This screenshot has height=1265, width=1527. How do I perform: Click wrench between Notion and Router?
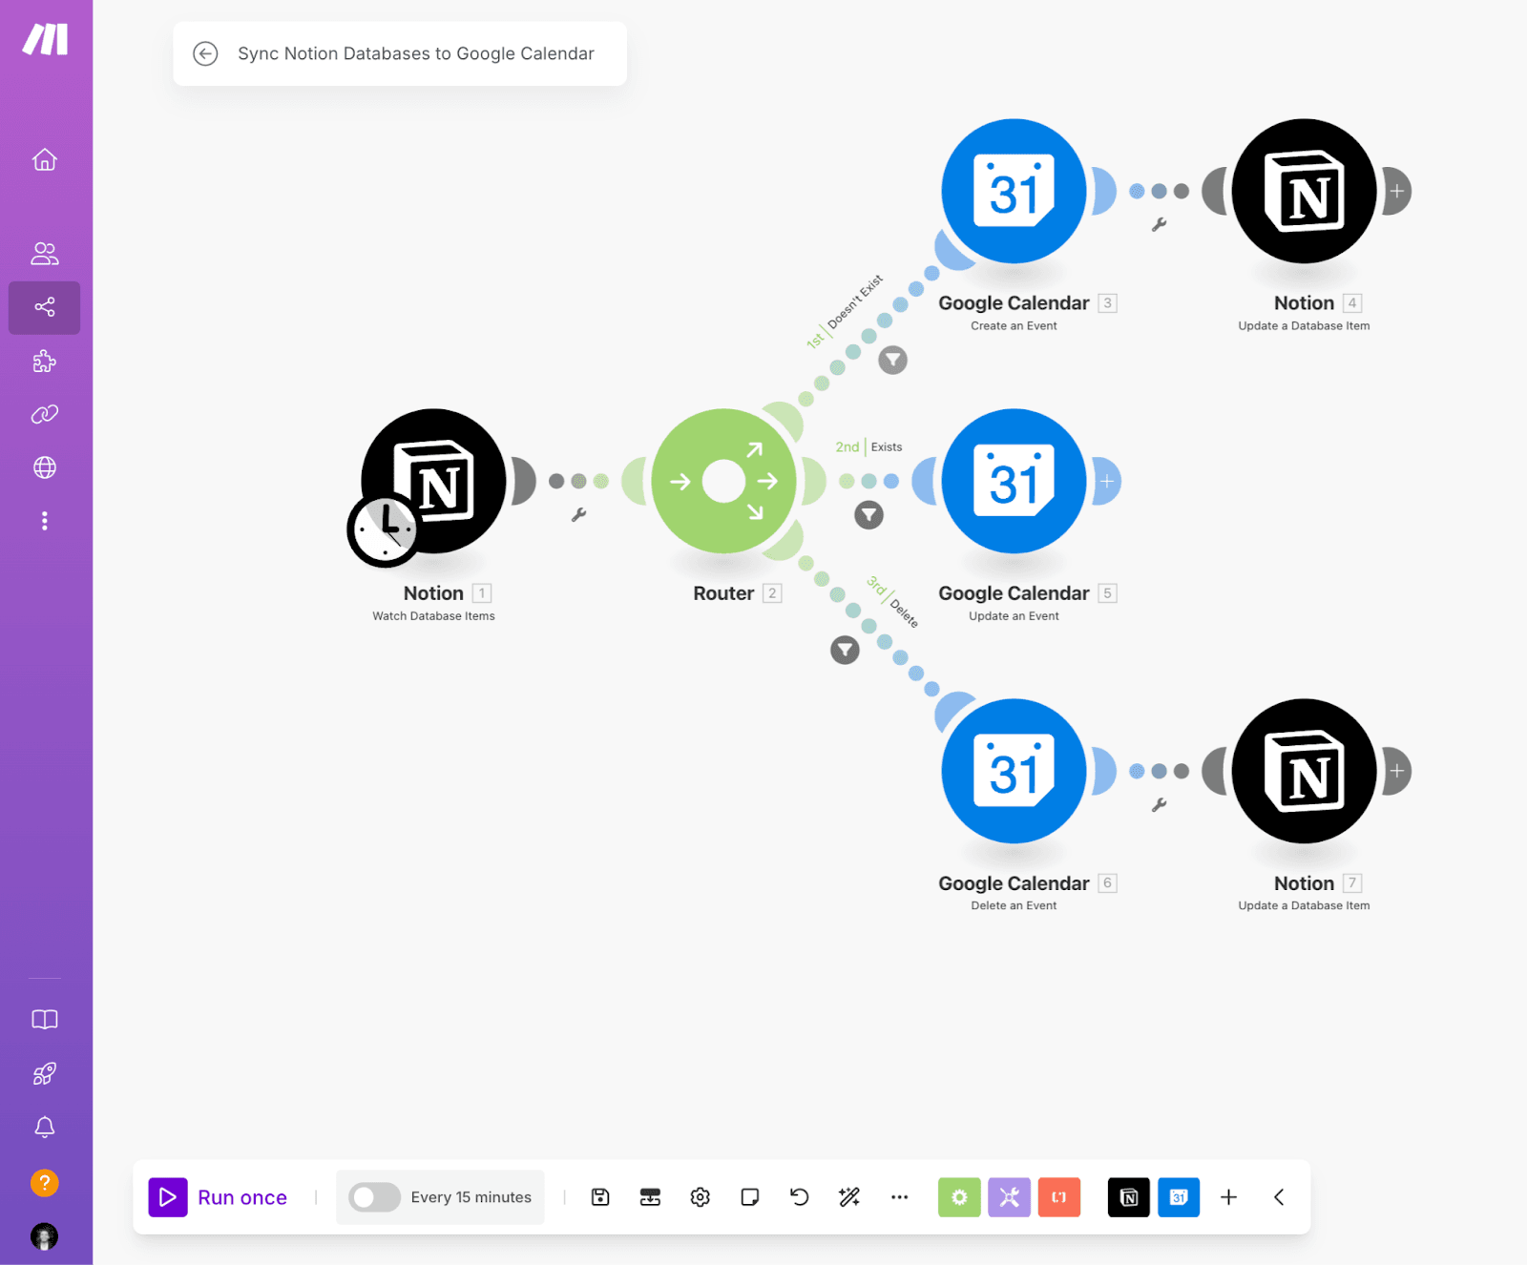point(578,515)
